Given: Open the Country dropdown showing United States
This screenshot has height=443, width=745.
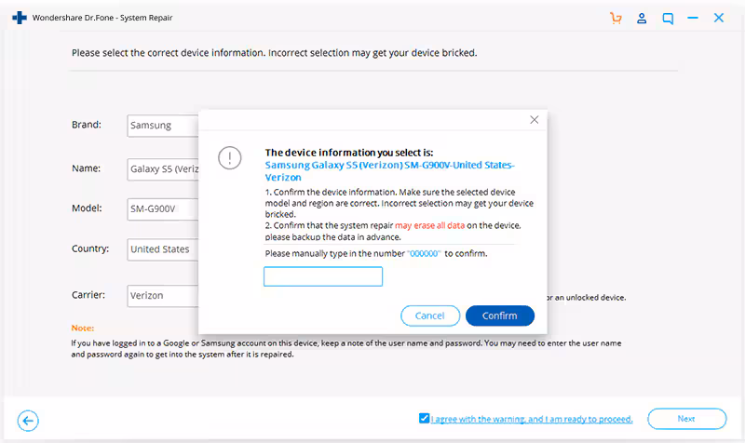Looking at the screenshot, I should [x=162, y=249].
